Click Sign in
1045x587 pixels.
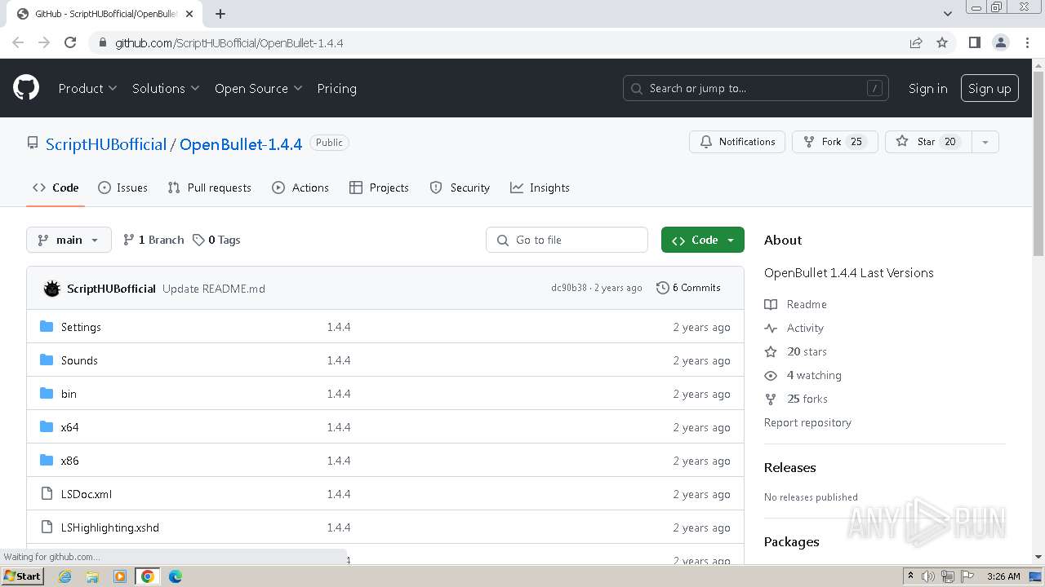(927, 88)
